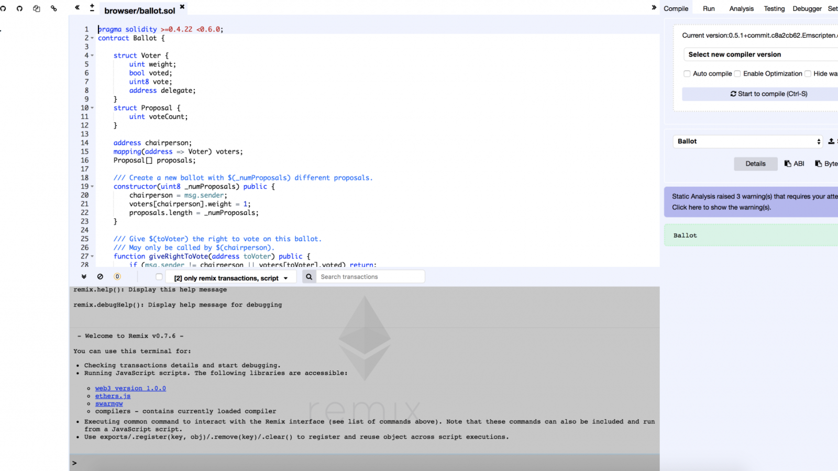
Task: Click the terminal double-down arrow toggle icon
Action: pyautogui.click(x=84, y=276)
